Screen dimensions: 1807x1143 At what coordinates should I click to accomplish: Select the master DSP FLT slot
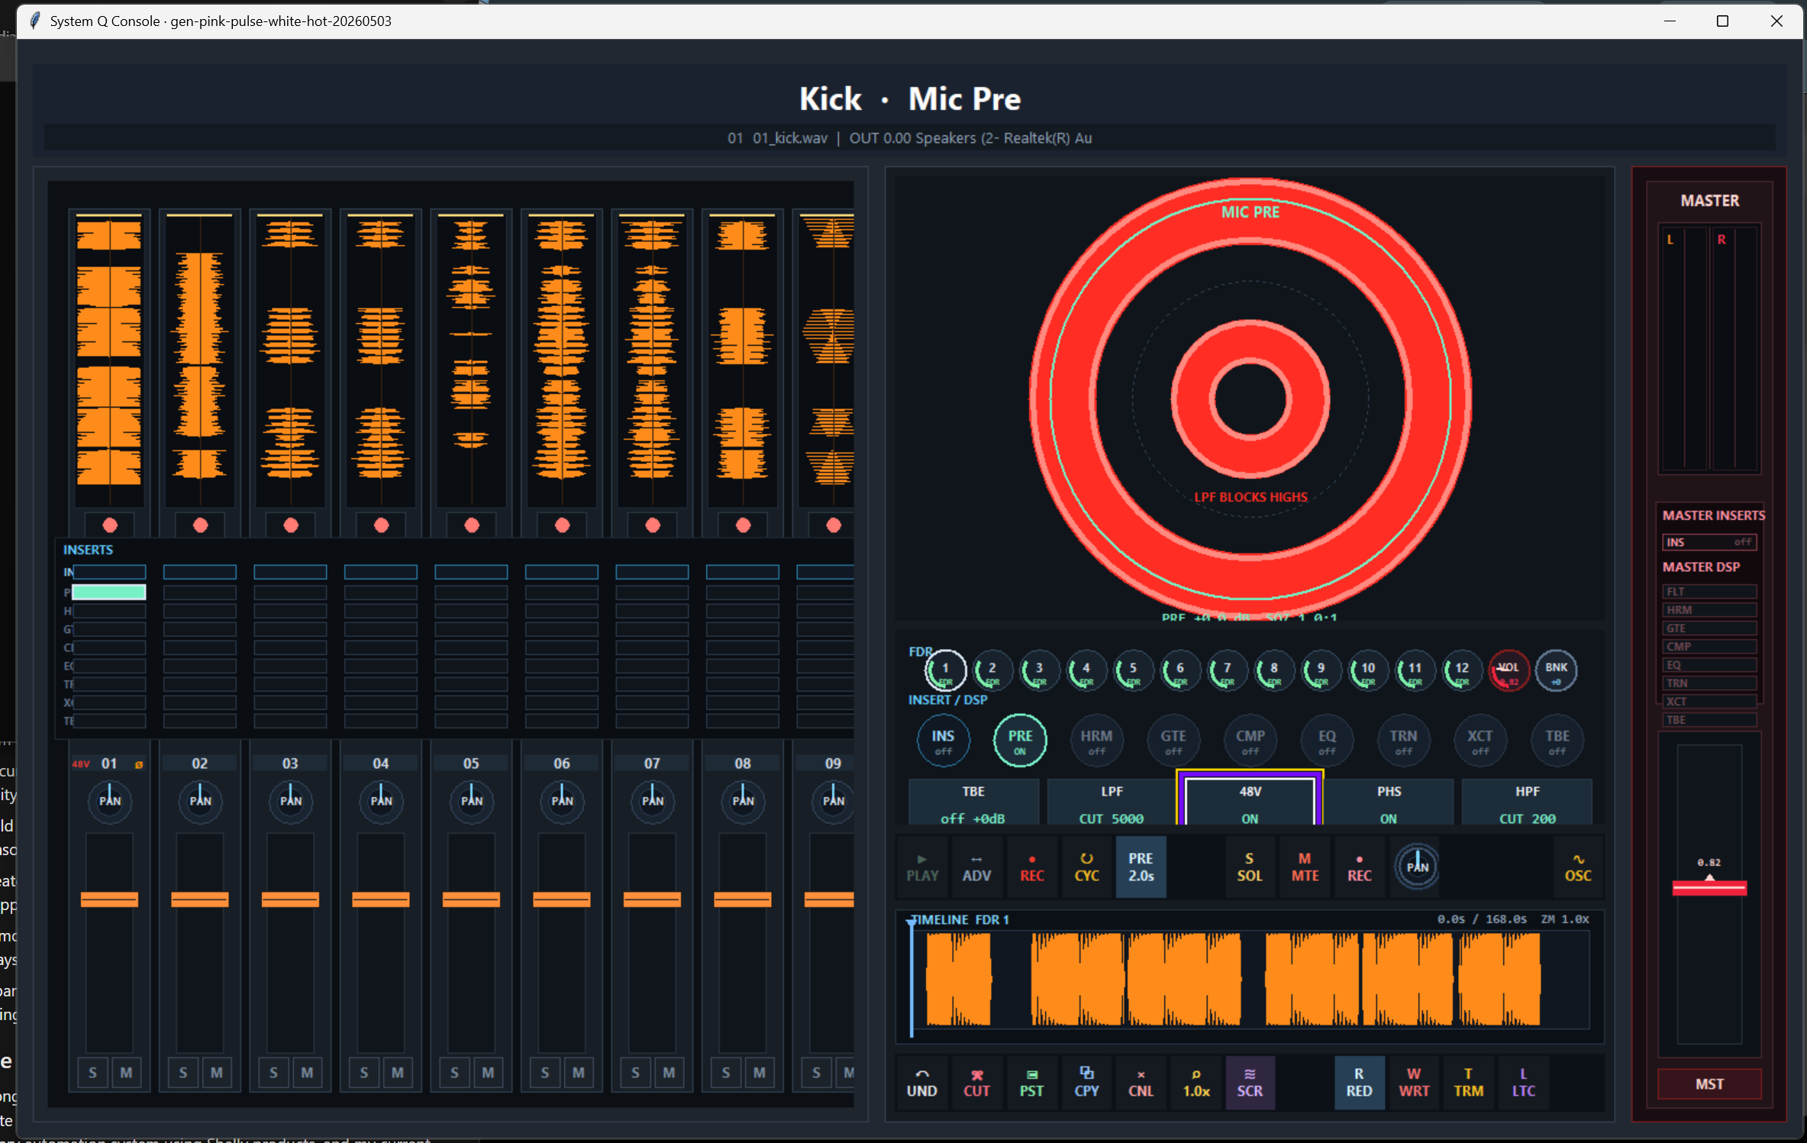[1709, 592]
